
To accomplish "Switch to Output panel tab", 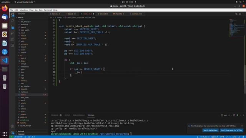I will tap(67, 115).
